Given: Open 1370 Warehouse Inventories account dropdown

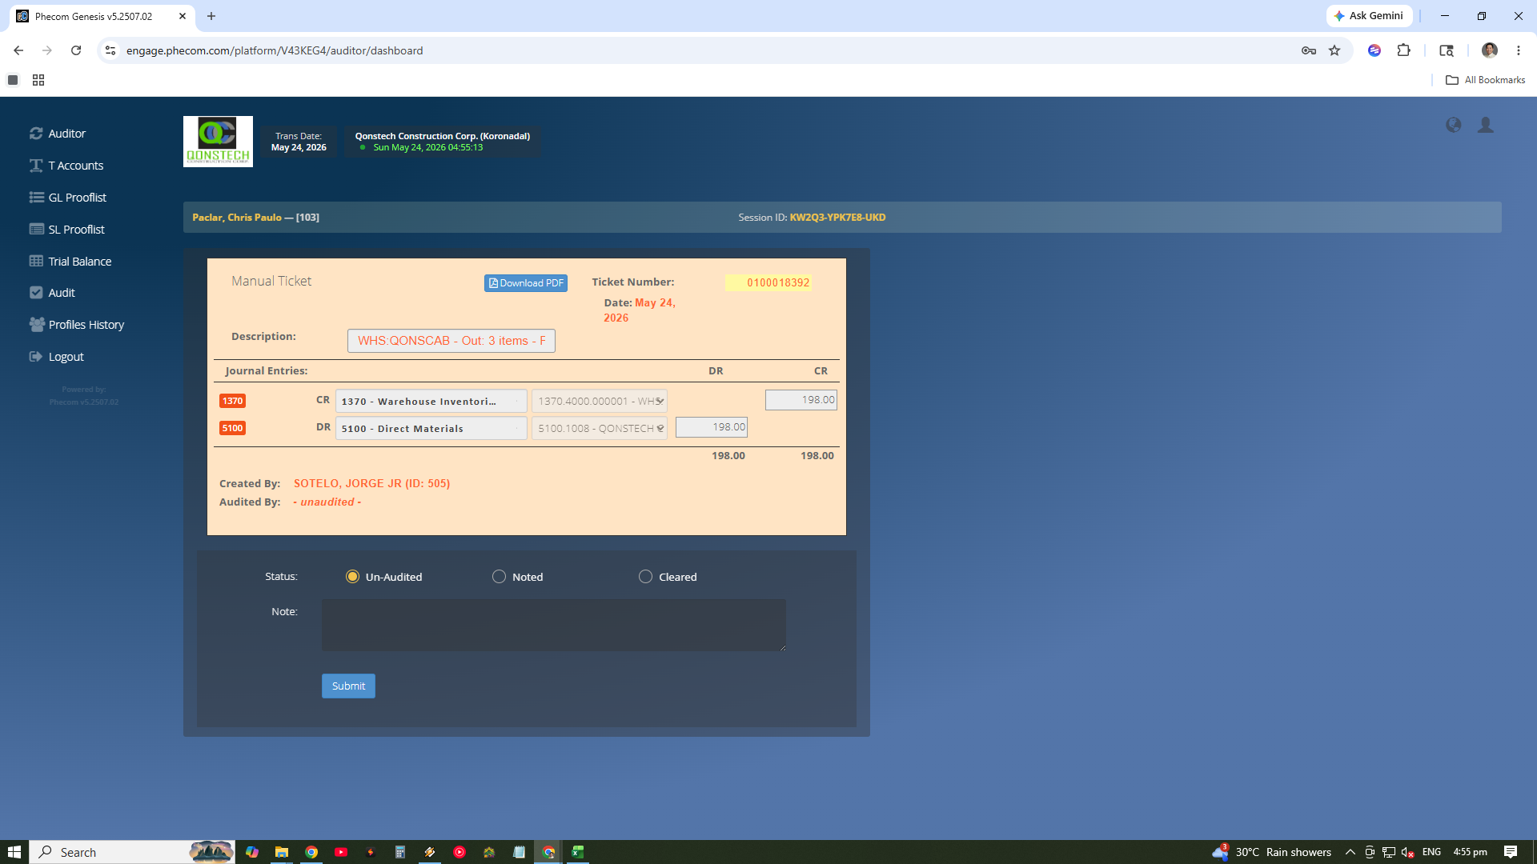Looking at the screenshot, I should (x=431, y=402).
